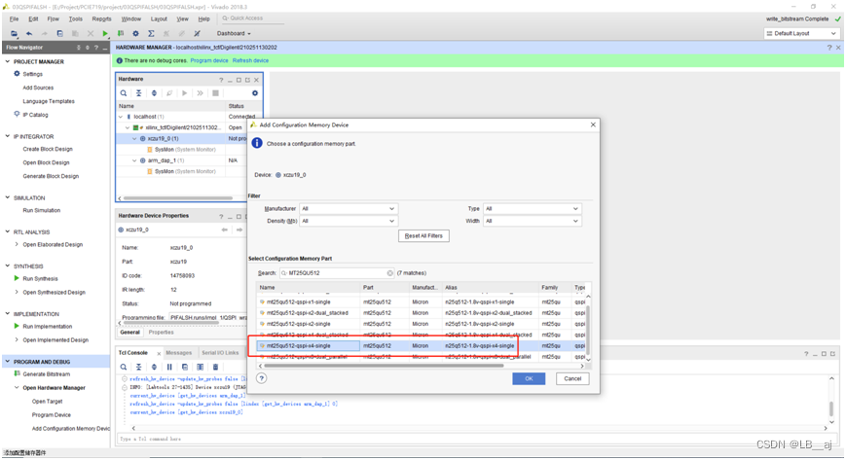Collapse all in Tcl Console toolbar

138,368
